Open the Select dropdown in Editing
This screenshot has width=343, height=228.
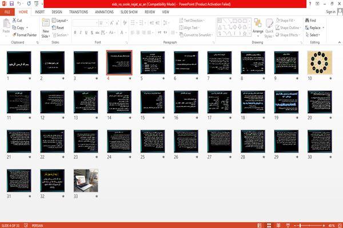313,35
